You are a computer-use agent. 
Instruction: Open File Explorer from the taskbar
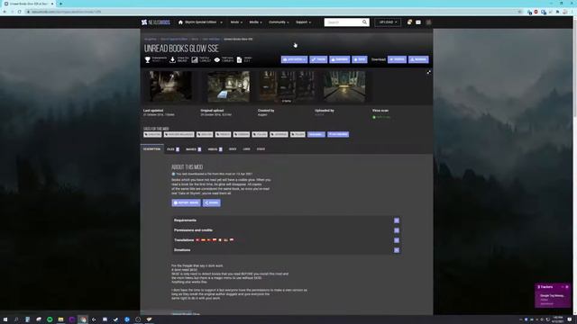pyautogui.click(x=60, y=319)
